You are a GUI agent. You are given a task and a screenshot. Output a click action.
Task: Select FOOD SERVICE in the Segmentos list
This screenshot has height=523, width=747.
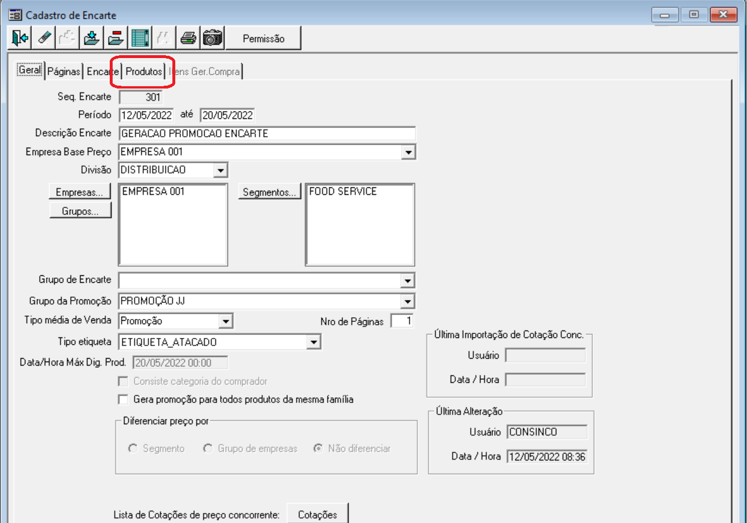click(343, 192)
